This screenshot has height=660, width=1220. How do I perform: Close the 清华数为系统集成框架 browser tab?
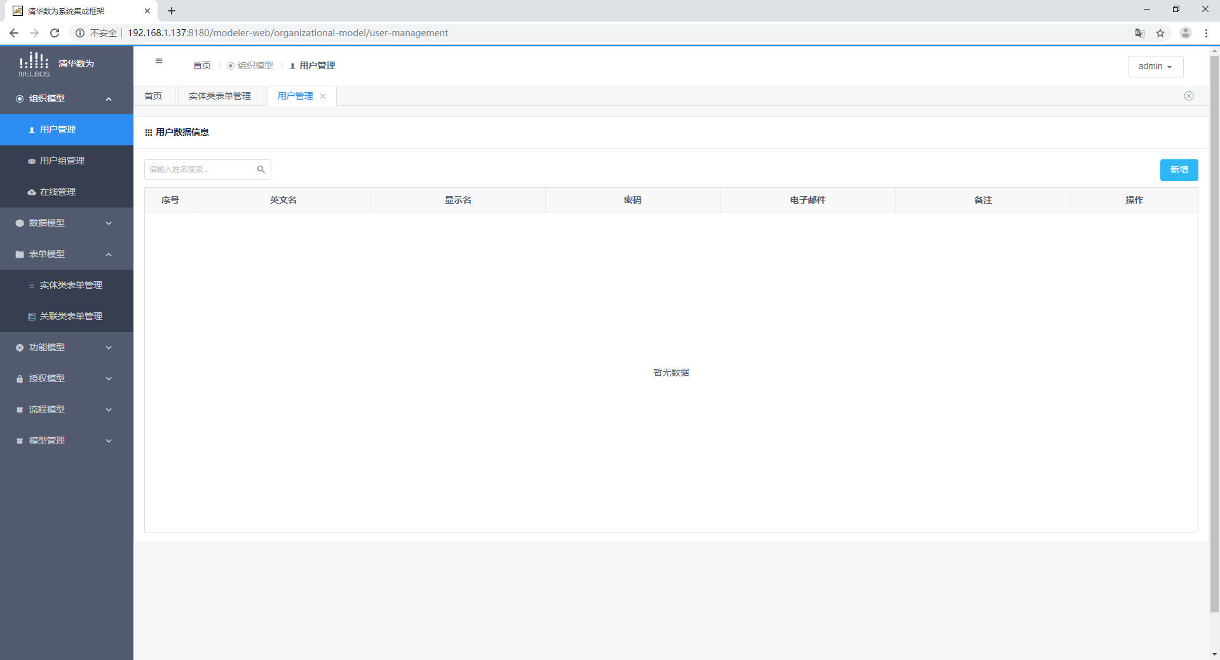tap(147, 11)
